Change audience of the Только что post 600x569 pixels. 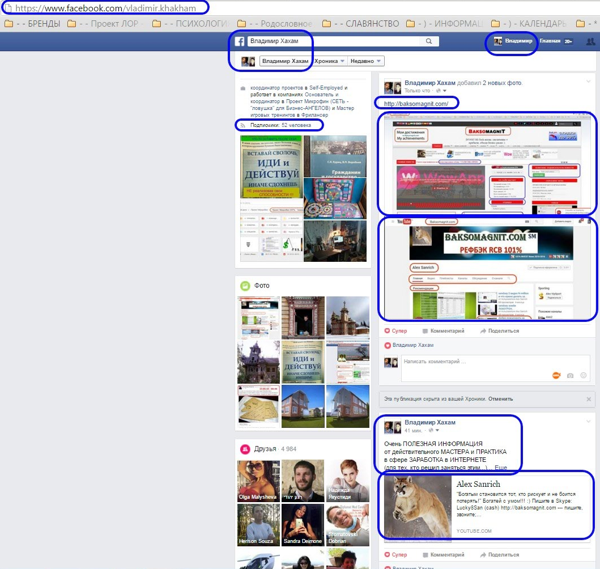441,91
